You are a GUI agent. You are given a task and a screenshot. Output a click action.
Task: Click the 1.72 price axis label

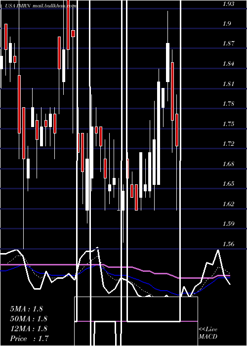(x=228, y=144)
